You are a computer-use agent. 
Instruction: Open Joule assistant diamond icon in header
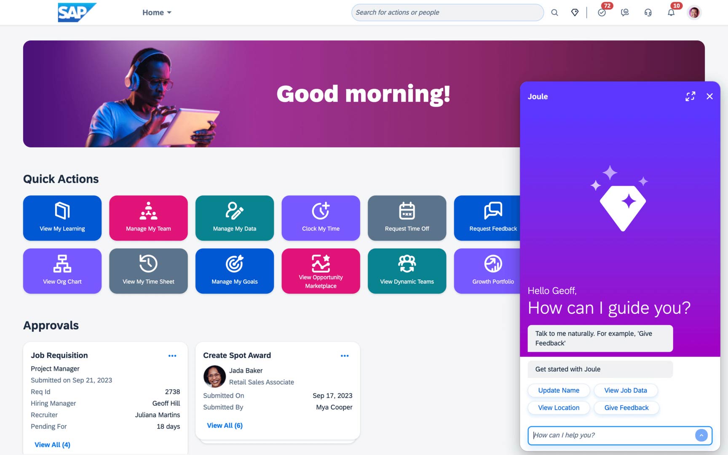click(x=575, y=13)
